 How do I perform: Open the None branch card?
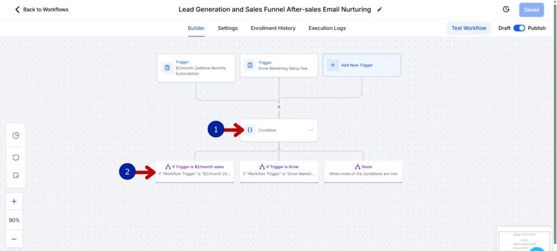(363, 172)
